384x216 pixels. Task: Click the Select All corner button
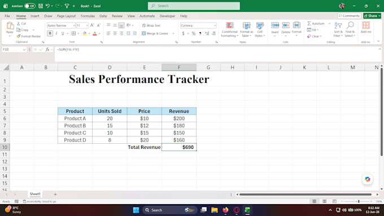6,67
